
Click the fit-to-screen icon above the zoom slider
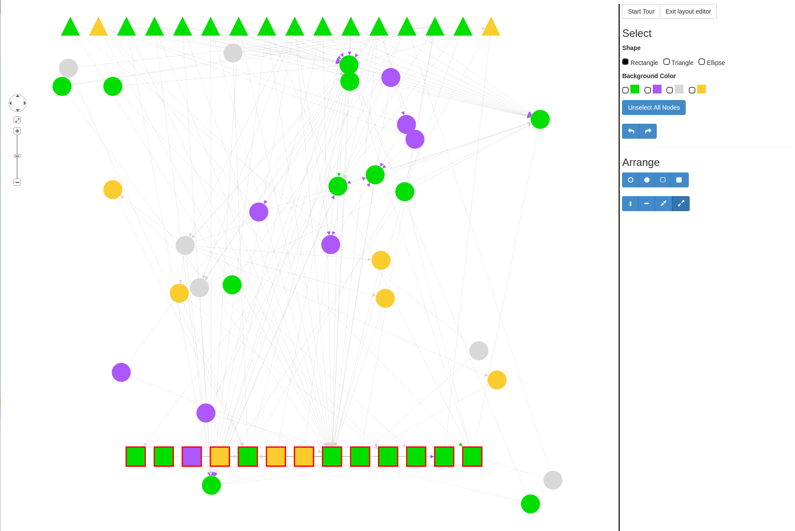(x=17, y=120)
